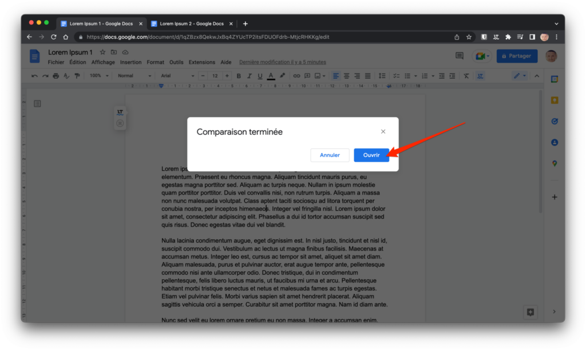Open the Arial font dropdown

coord(177,76)
